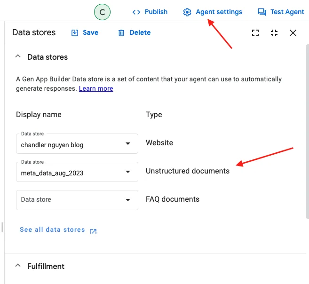Open the empty FAQ documents data store dropdown
The height and width of the screenshot is (284, 309).
pyautogui.click(x=127, y=200)
